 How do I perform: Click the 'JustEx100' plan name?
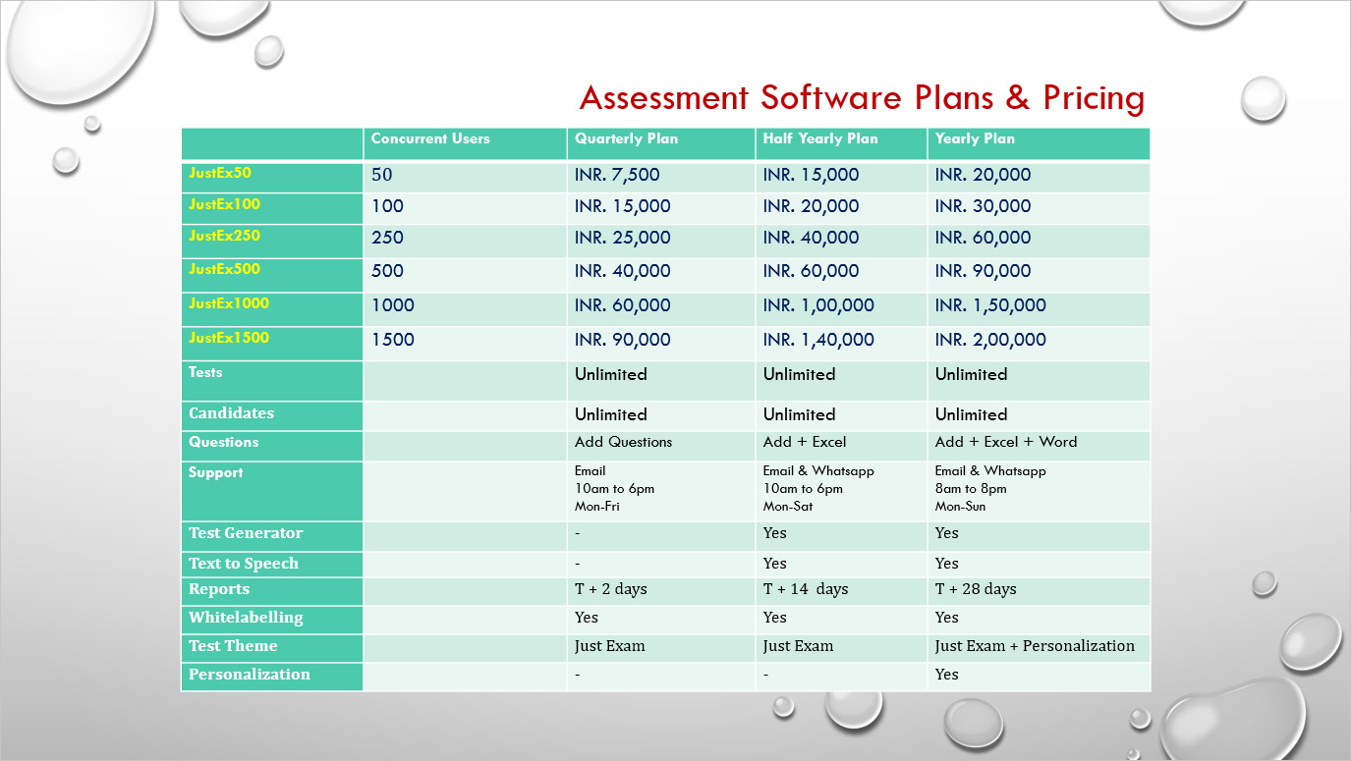tap(224, 204)
